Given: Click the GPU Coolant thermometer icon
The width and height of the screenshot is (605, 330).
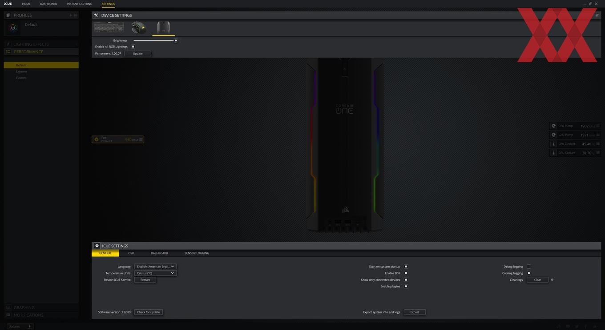Looking at the screenshot, I should [554, 153].
